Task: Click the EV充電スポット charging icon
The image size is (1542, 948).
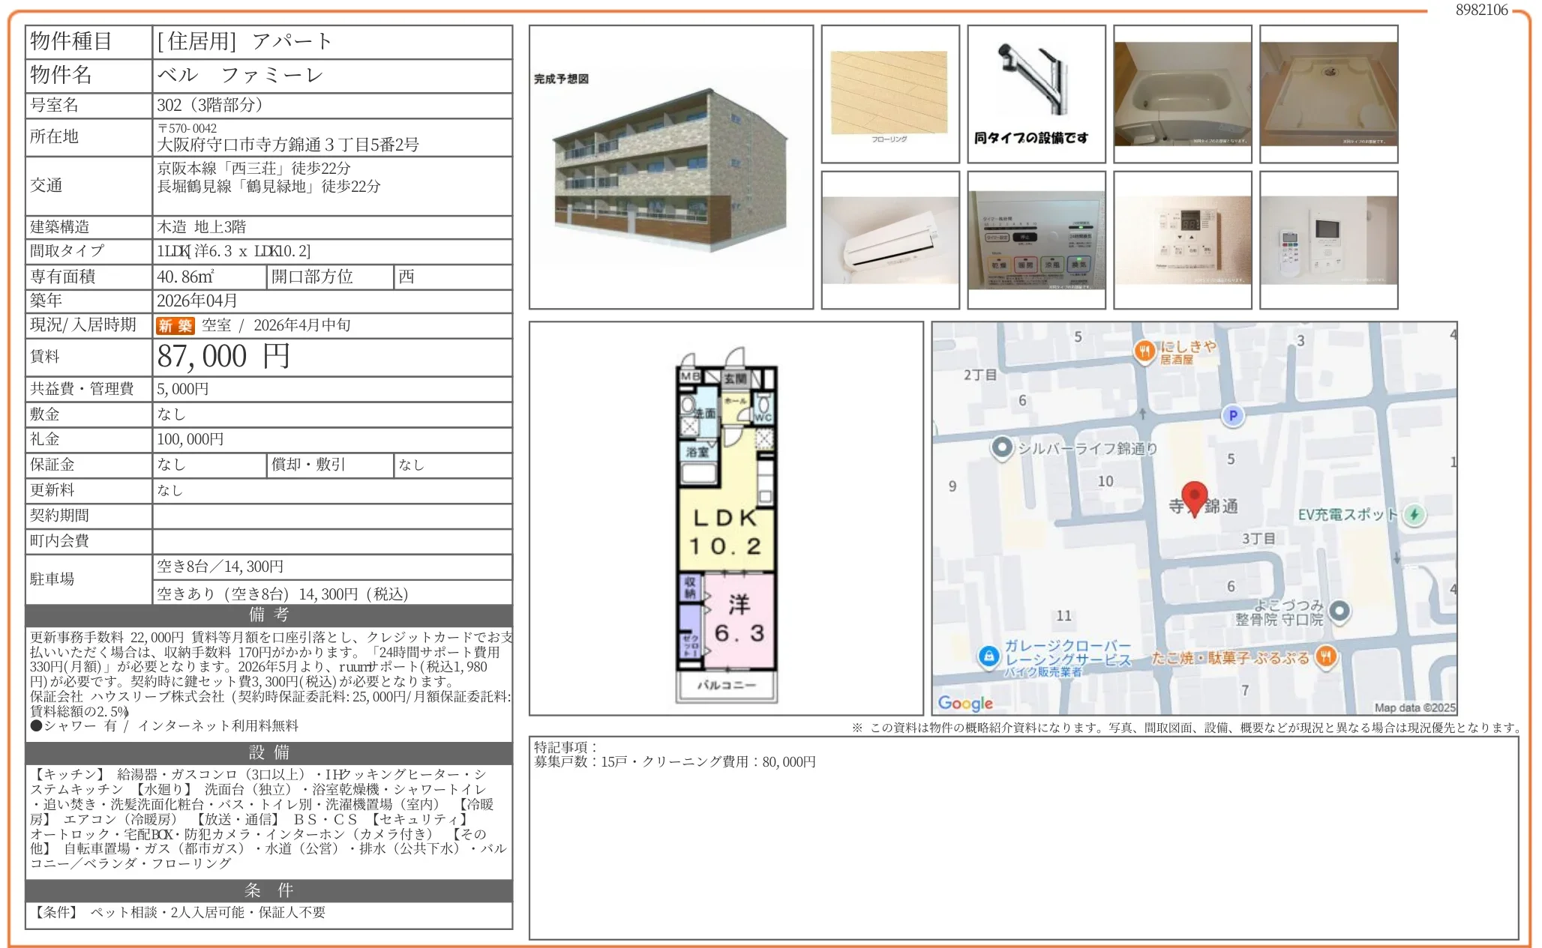Action: pos(1413,514)
